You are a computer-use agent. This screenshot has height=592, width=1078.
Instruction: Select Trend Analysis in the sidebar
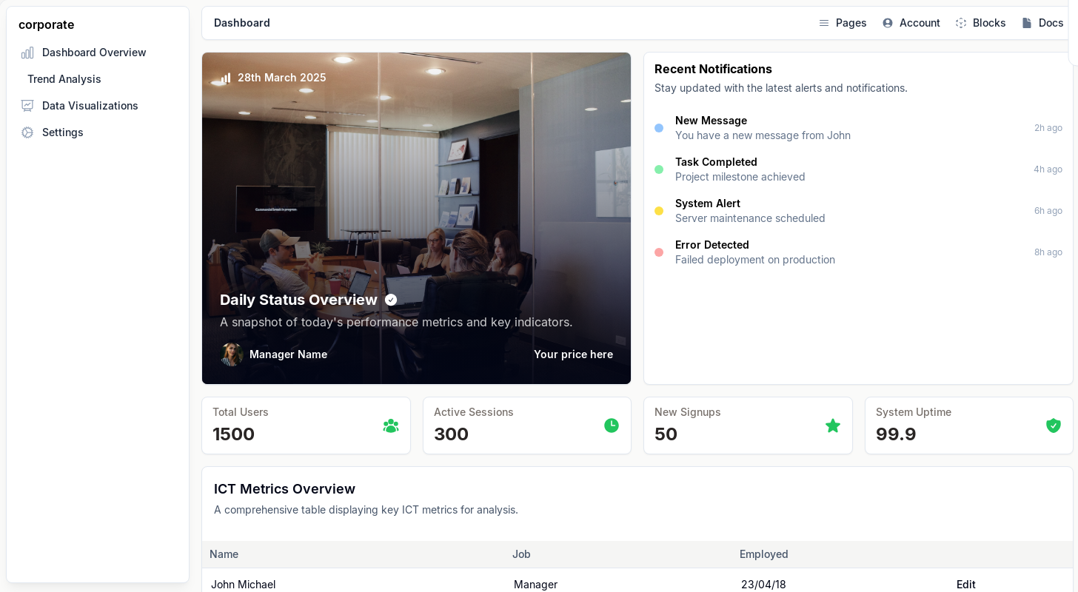point(64,79)
